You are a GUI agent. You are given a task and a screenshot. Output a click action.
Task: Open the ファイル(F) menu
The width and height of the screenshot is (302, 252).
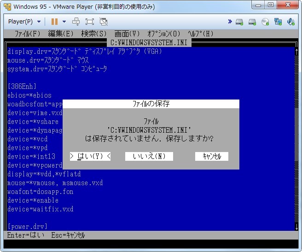27,34
